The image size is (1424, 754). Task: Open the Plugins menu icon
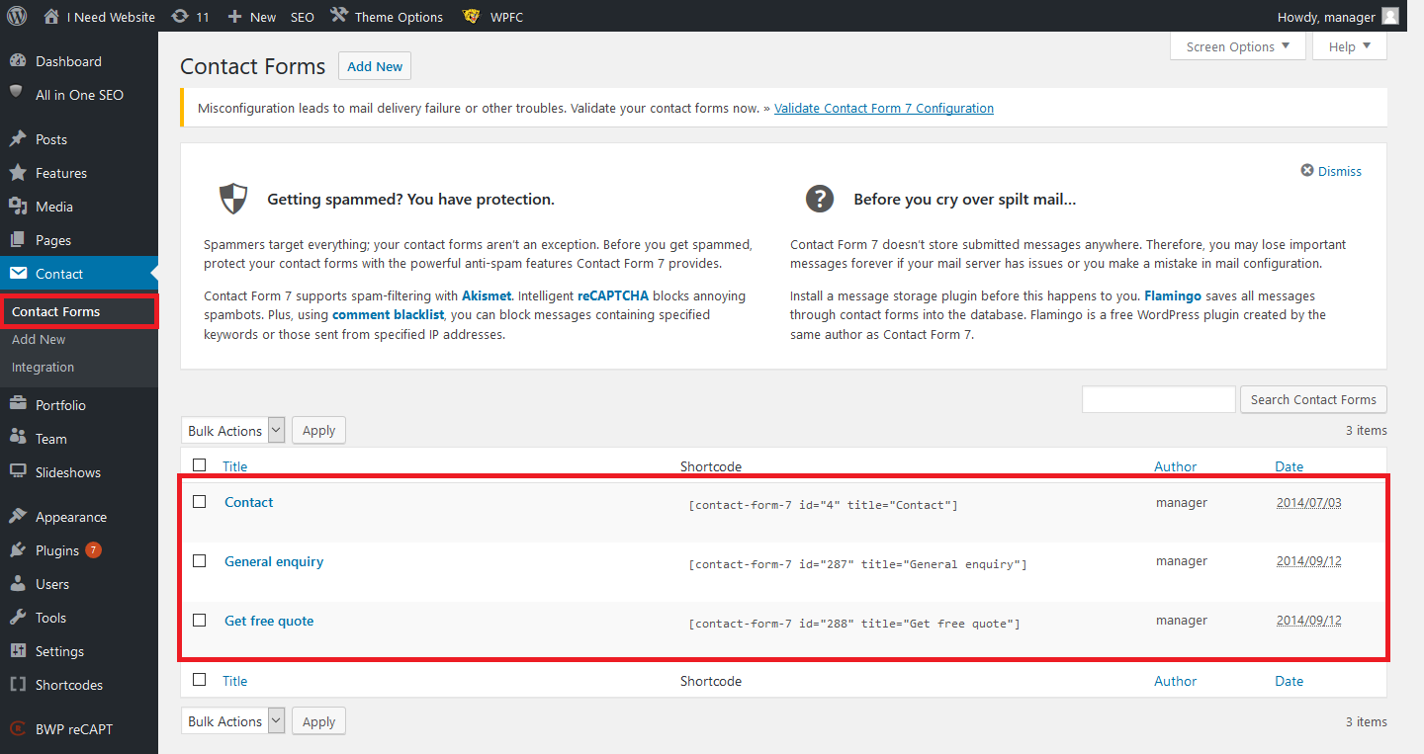point(18,550)
